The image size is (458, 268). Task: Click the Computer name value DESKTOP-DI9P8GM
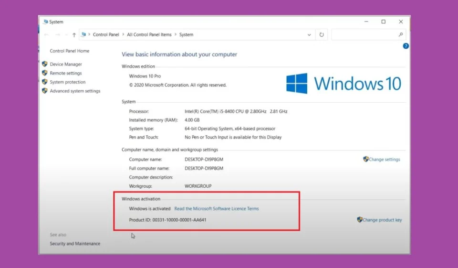(x=204, y=160)
